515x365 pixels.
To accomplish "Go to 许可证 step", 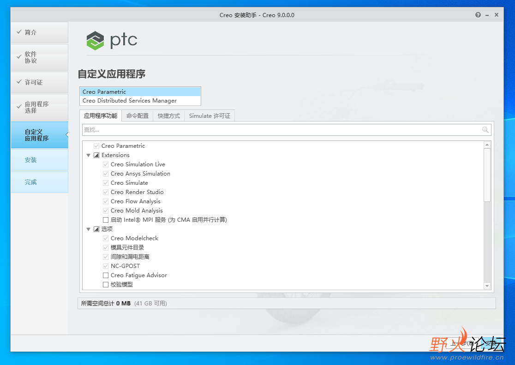I will click(x=39, y=82).
